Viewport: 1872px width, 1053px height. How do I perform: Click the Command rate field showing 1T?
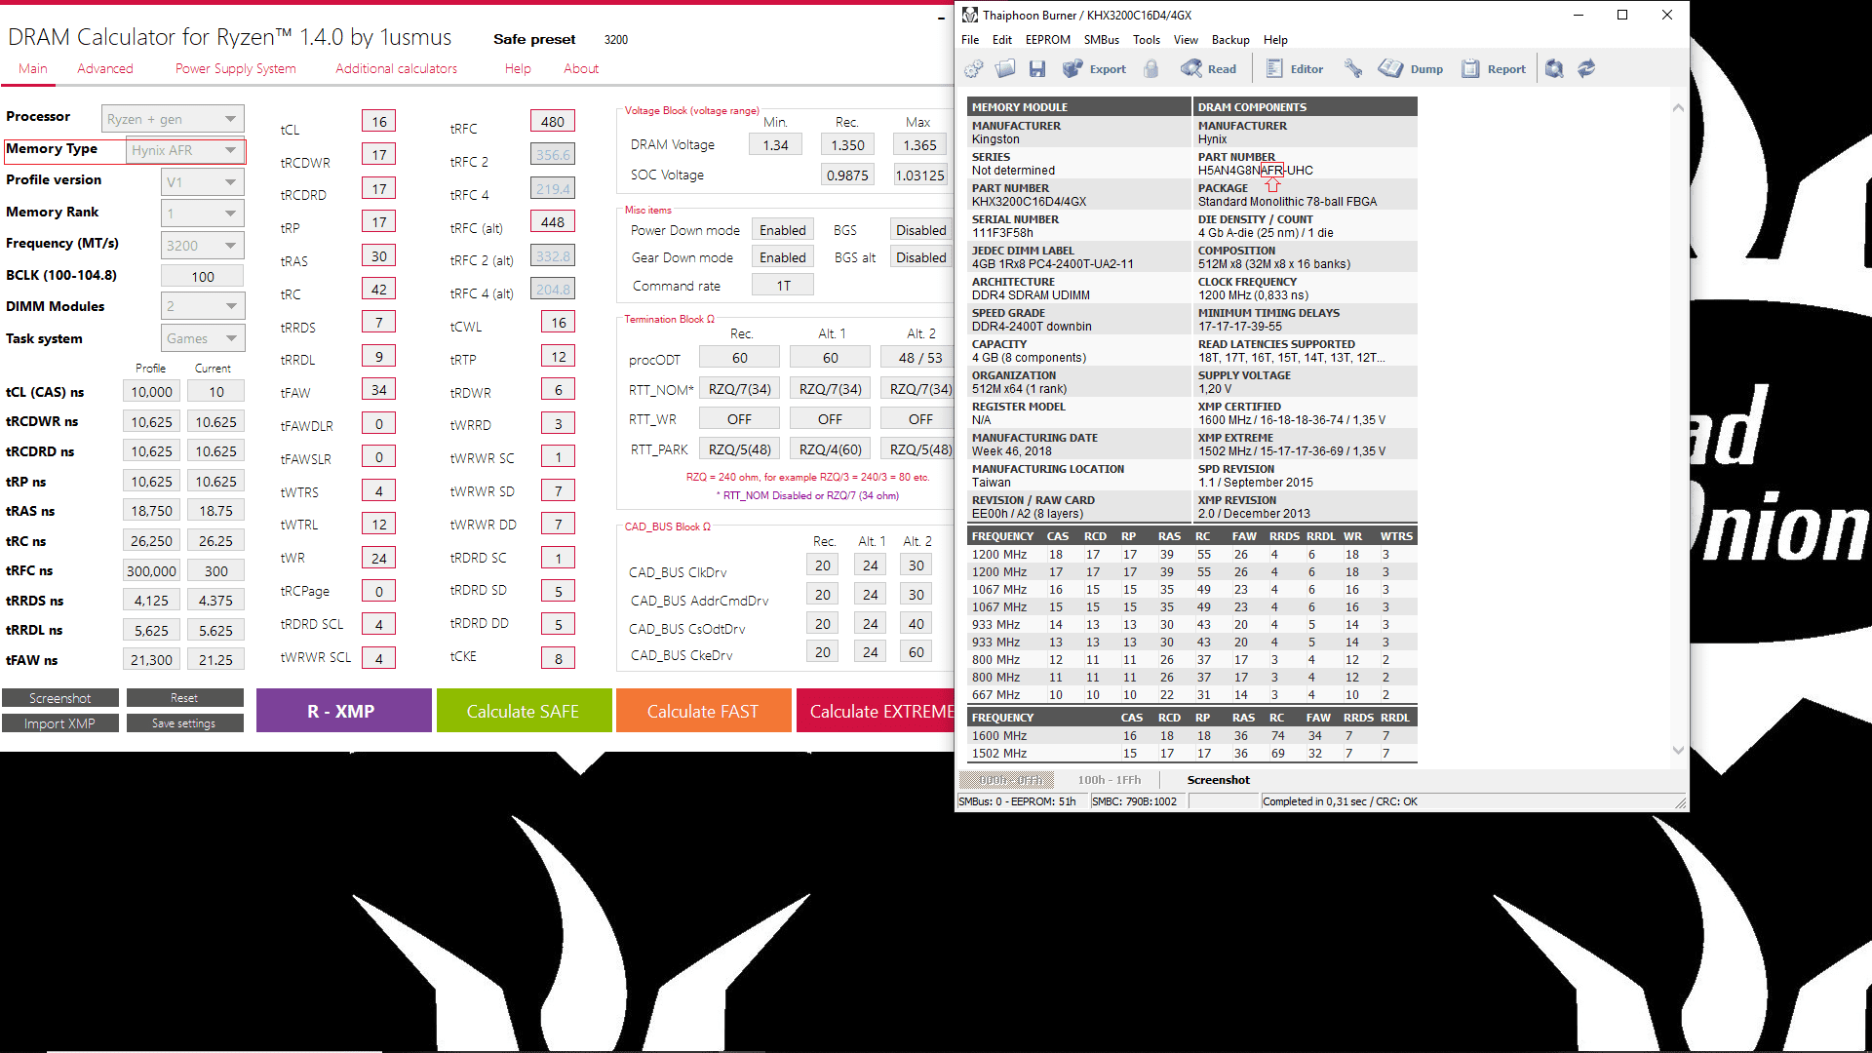[x=783, y=286]
